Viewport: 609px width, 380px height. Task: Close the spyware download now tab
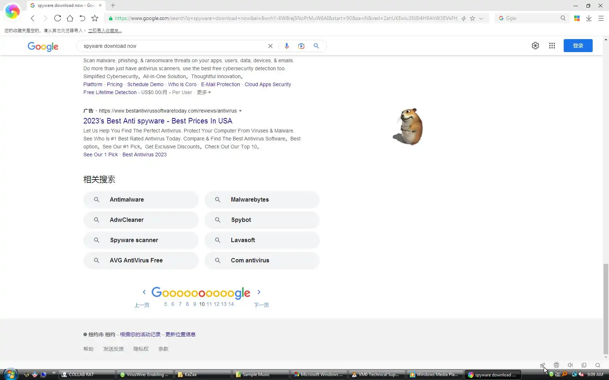(100, 5)
